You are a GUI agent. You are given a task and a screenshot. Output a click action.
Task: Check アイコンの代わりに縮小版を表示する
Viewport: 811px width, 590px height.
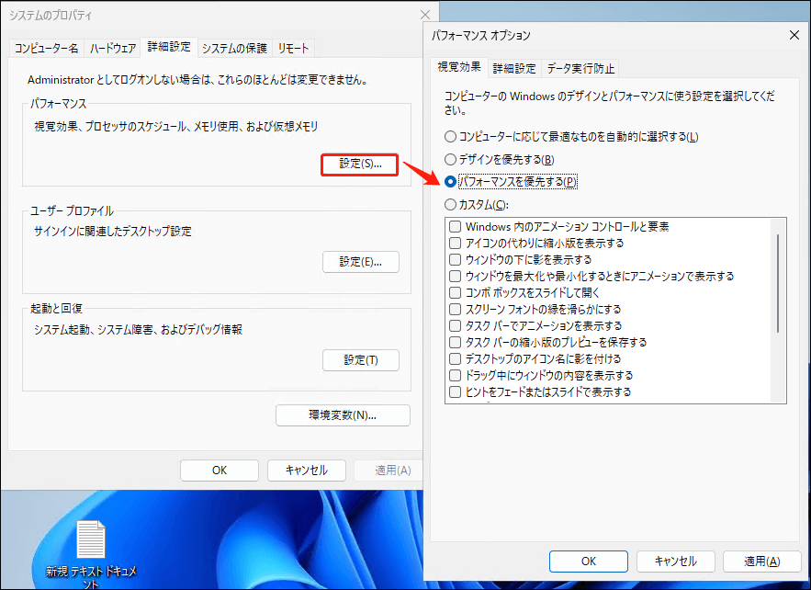(x=536, y=244)
